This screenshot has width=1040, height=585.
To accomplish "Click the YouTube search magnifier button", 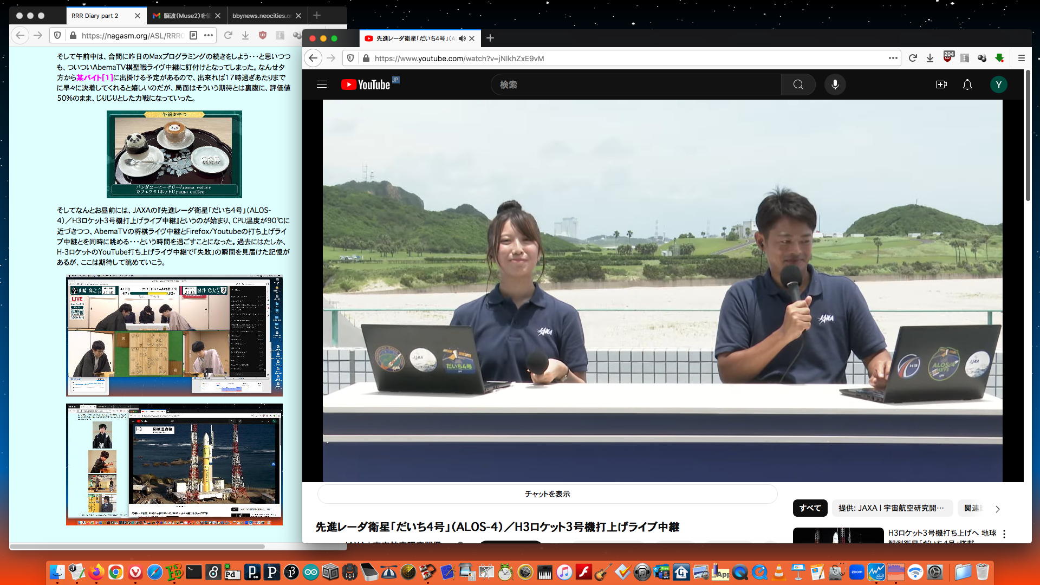I will pos(798,84).
